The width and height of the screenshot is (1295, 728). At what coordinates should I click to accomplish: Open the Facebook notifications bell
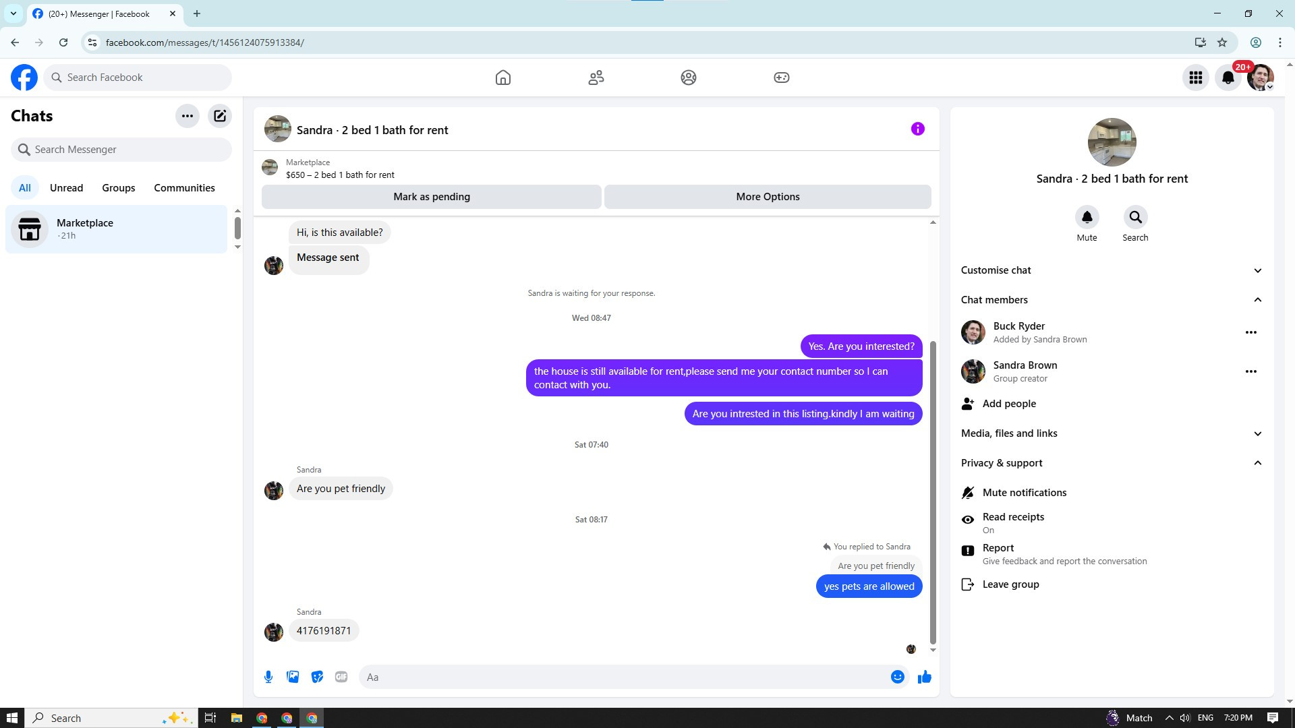pyautogui.click(x=1228, y=78)
